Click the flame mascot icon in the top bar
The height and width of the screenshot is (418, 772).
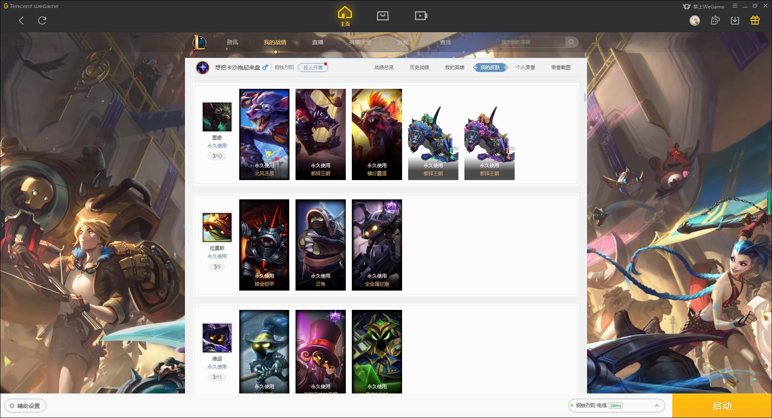click(x=715, y=20)
